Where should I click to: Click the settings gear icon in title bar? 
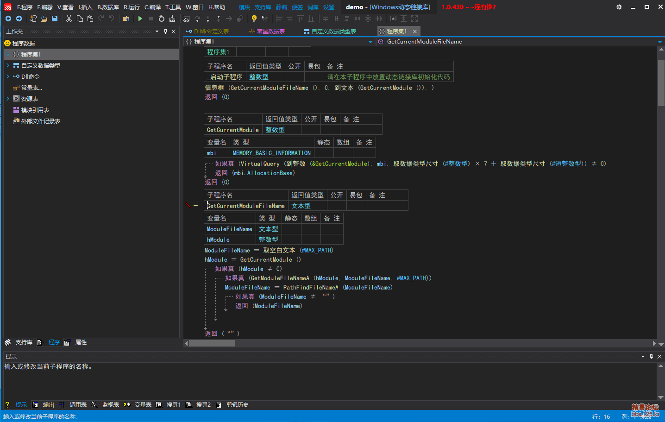619,7
